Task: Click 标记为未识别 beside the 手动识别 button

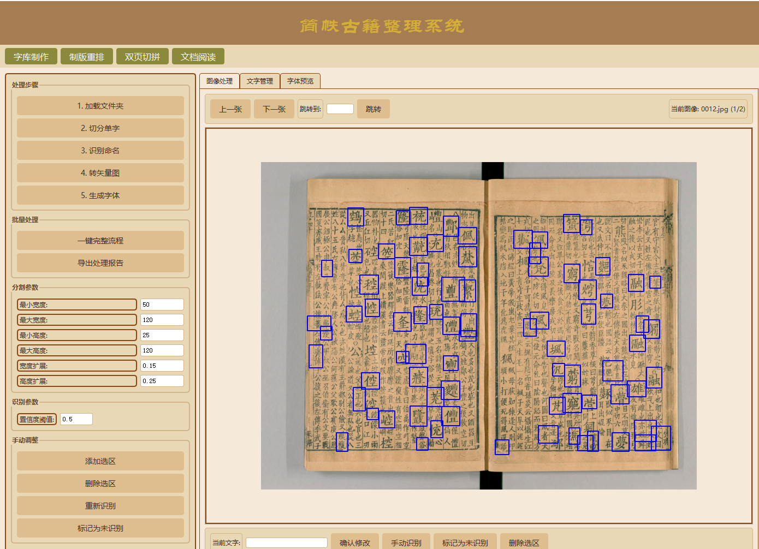Action: (x=465, y=542)
